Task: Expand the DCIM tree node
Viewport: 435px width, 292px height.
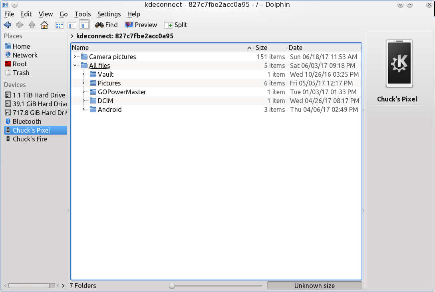Action: point(83,101)
